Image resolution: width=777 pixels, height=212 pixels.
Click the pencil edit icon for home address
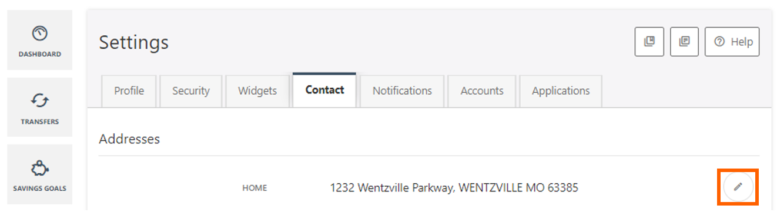pos(738,187)
